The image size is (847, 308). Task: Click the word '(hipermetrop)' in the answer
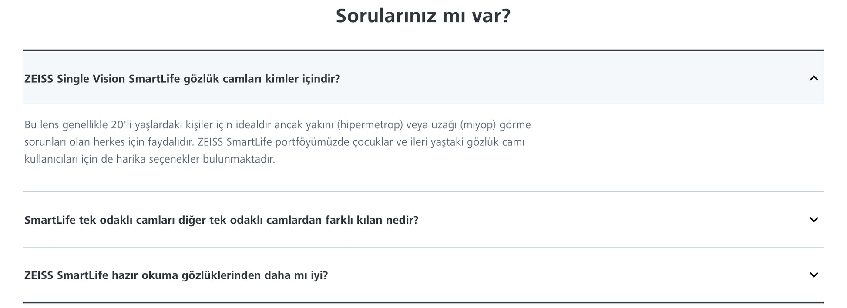coord(370,125)
